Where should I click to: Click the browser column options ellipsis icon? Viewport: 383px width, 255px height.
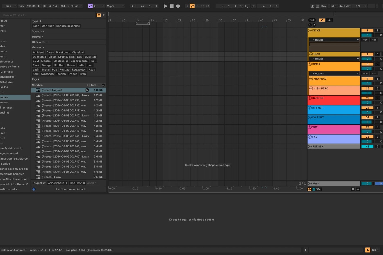(x=103, y=85)
